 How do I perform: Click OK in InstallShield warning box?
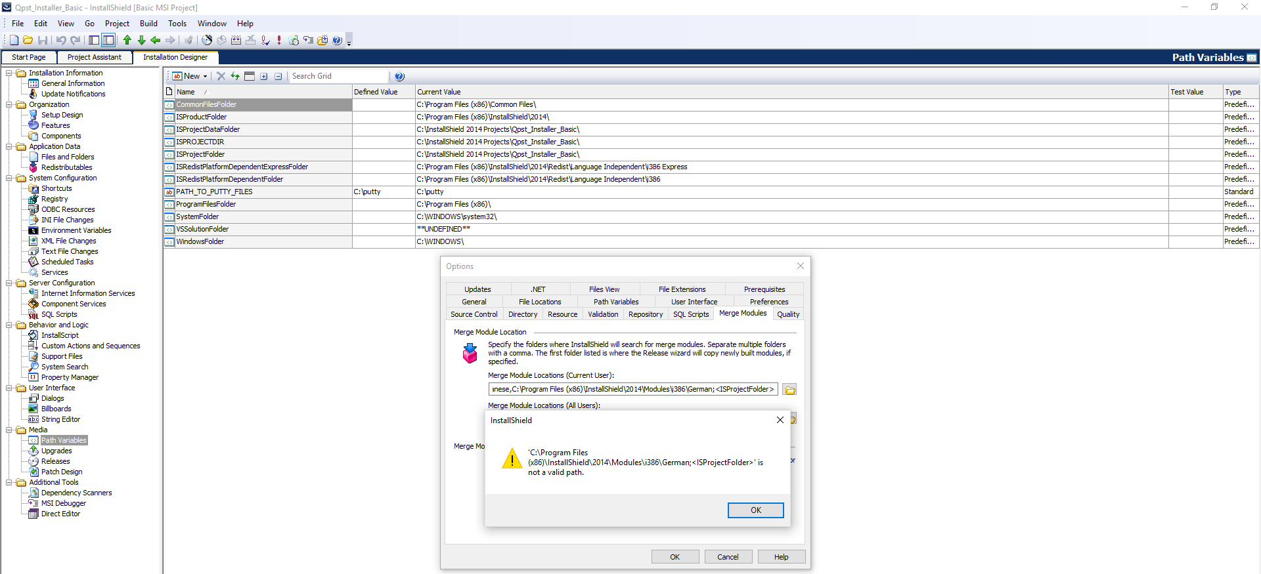(x=755, y=510)
